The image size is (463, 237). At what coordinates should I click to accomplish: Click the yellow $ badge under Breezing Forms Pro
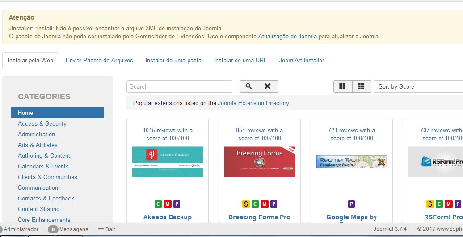tap(246, 204)
